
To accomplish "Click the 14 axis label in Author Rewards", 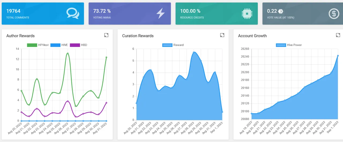I will (x=17, y=49).
